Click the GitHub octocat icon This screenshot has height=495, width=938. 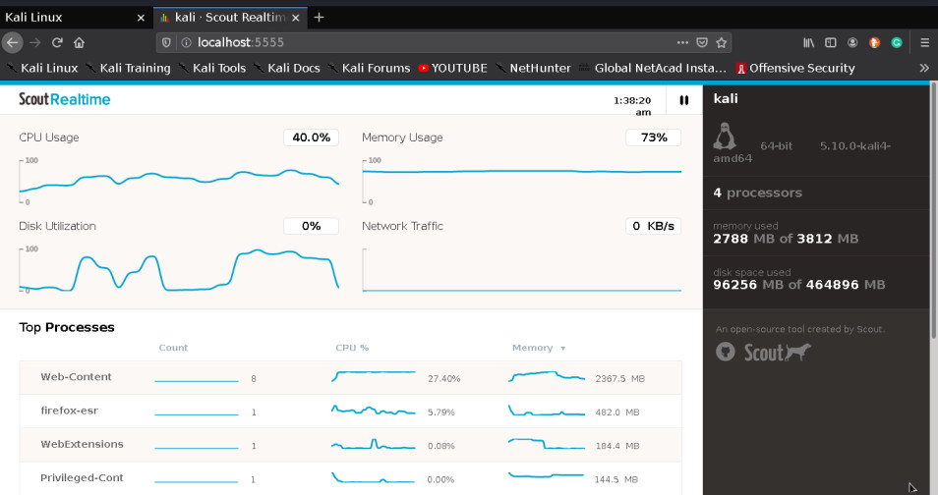click(725, 352)
